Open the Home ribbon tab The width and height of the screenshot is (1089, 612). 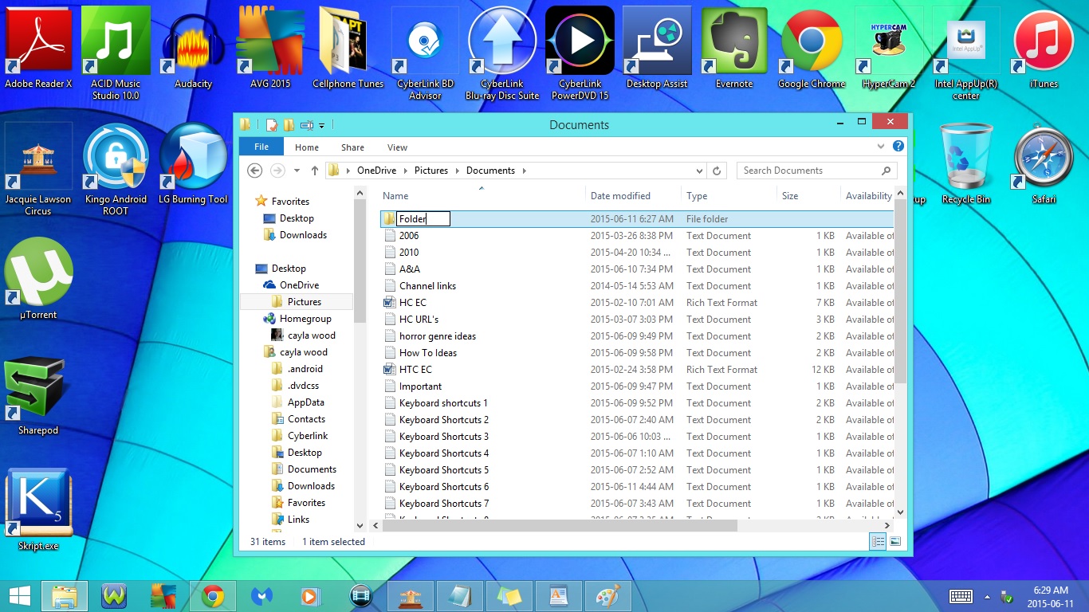[x=307, y=147]
